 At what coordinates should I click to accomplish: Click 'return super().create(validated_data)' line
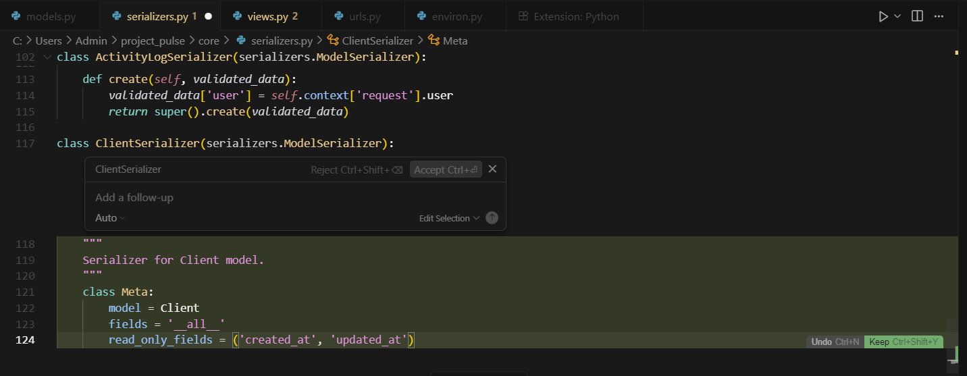pos(228,111)
